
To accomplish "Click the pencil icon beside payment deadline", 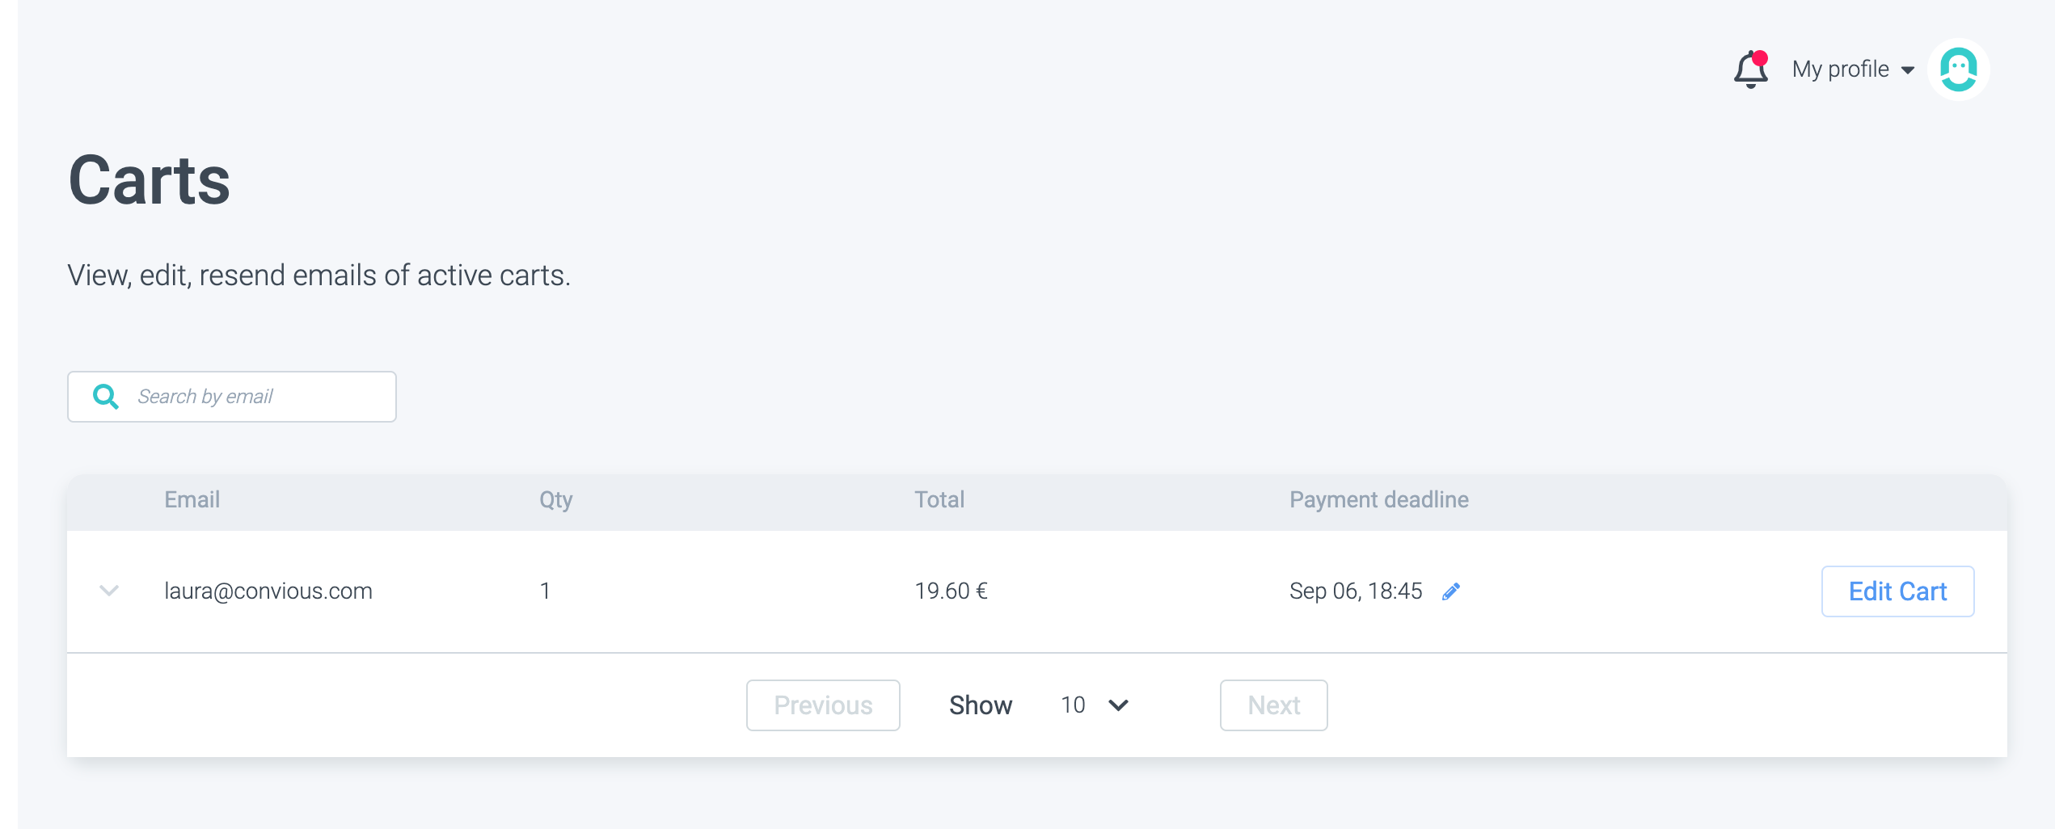I will [1451, 591].
